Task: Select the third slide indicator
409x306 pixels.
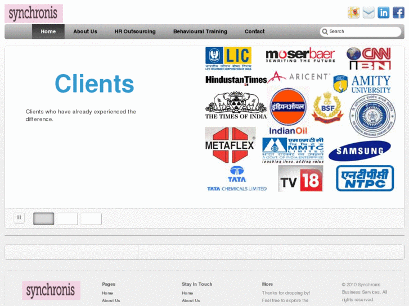Action: click(91, 219)
